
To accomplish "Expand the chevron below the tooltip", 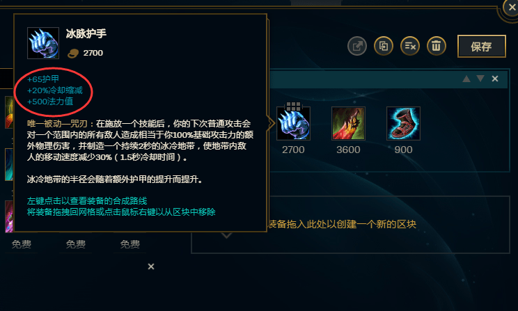I will pos(227,235).
